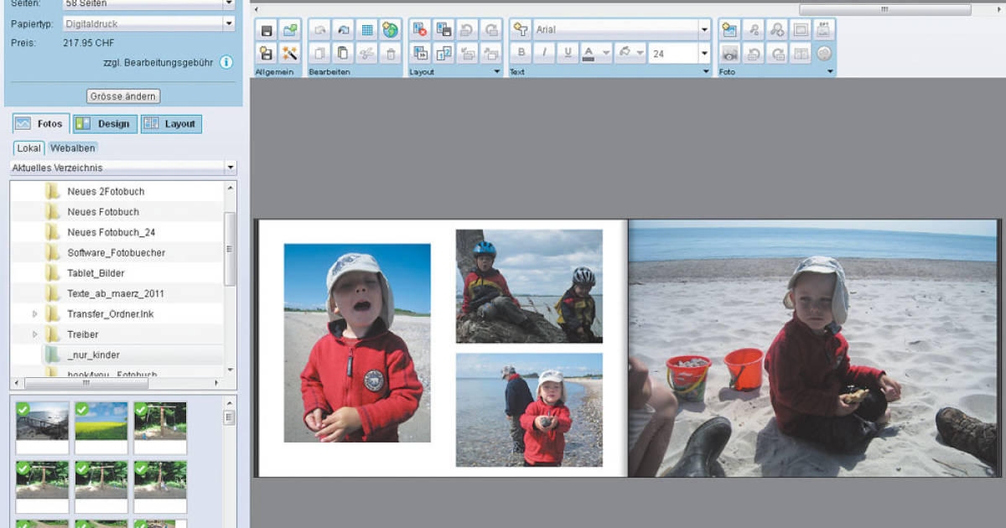Click the add photo frame icon
The width and height of the screenshot is (1006, 528).
730,30
